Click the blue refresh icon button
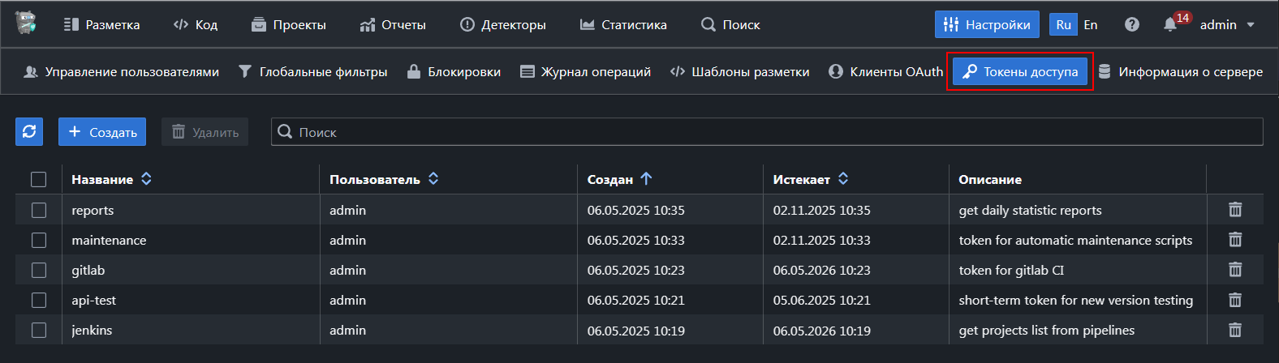The image size is (1279, 363). [x=29, y=131]
